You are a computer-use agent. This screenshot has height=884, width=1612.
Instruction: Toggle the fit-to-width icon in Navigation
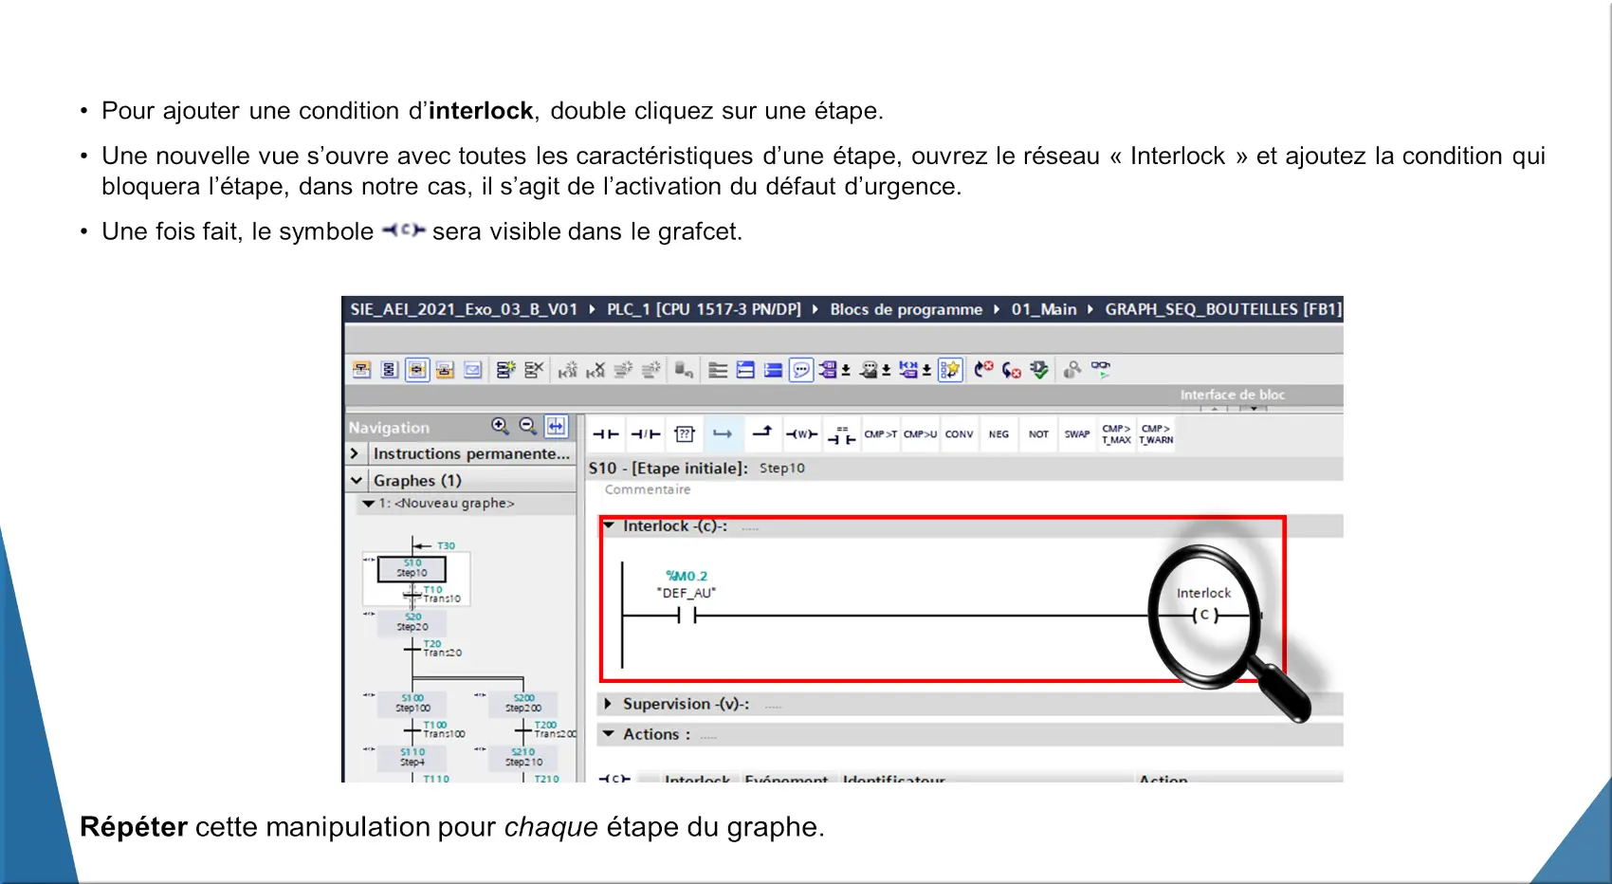[x=557, y=427]
